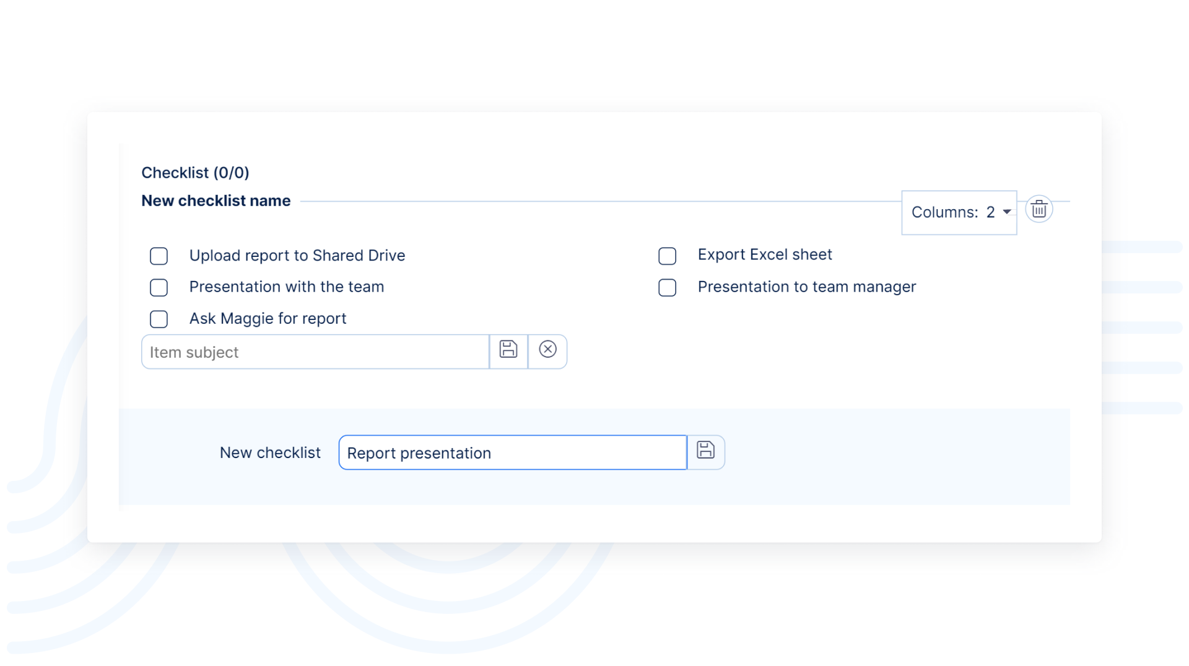Save the new checklist item
Screen dimensions: 1189x666
(x=508, y=350)
